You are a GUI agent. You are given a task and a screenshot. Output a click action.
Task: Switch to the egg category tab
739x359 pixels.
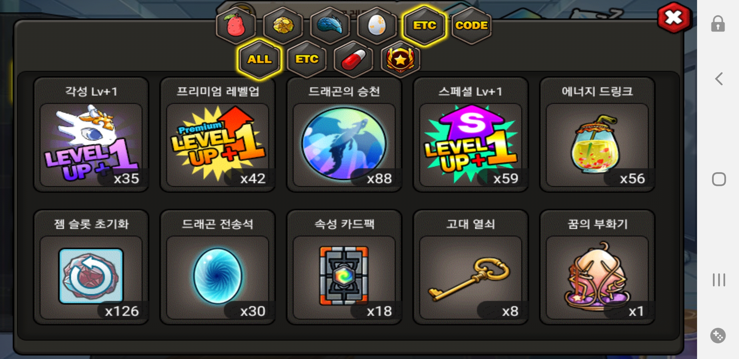(x=377, y=26)
